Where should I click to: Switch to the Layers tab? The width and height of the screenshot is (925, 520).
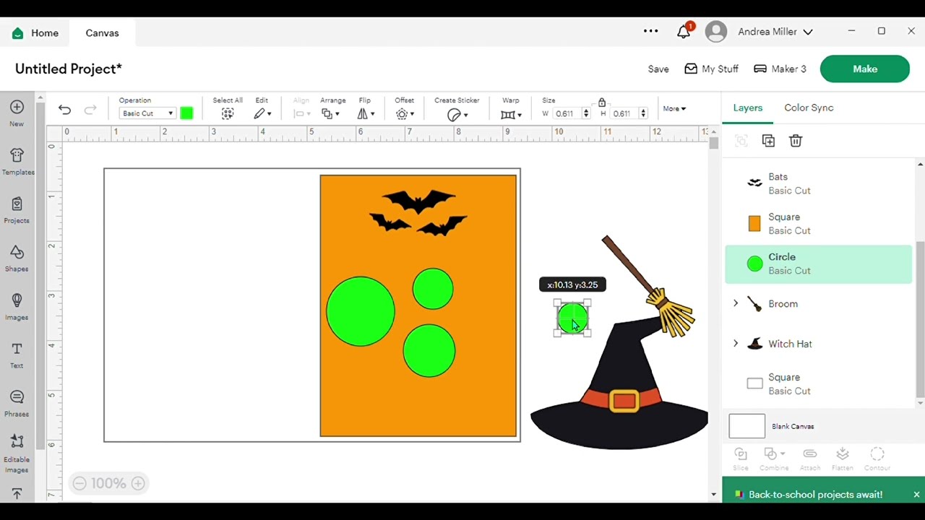748,108
